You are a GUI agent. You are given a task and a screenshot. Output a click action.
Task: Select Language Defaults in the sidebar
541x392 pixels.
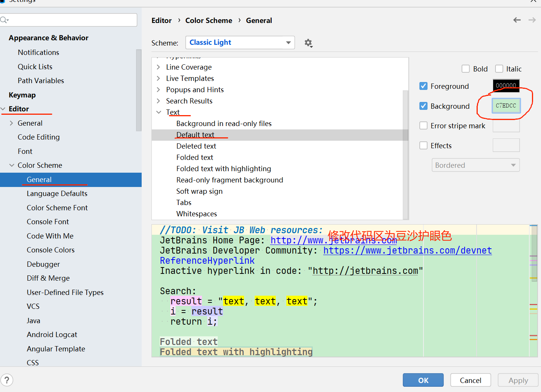[57, 193]
